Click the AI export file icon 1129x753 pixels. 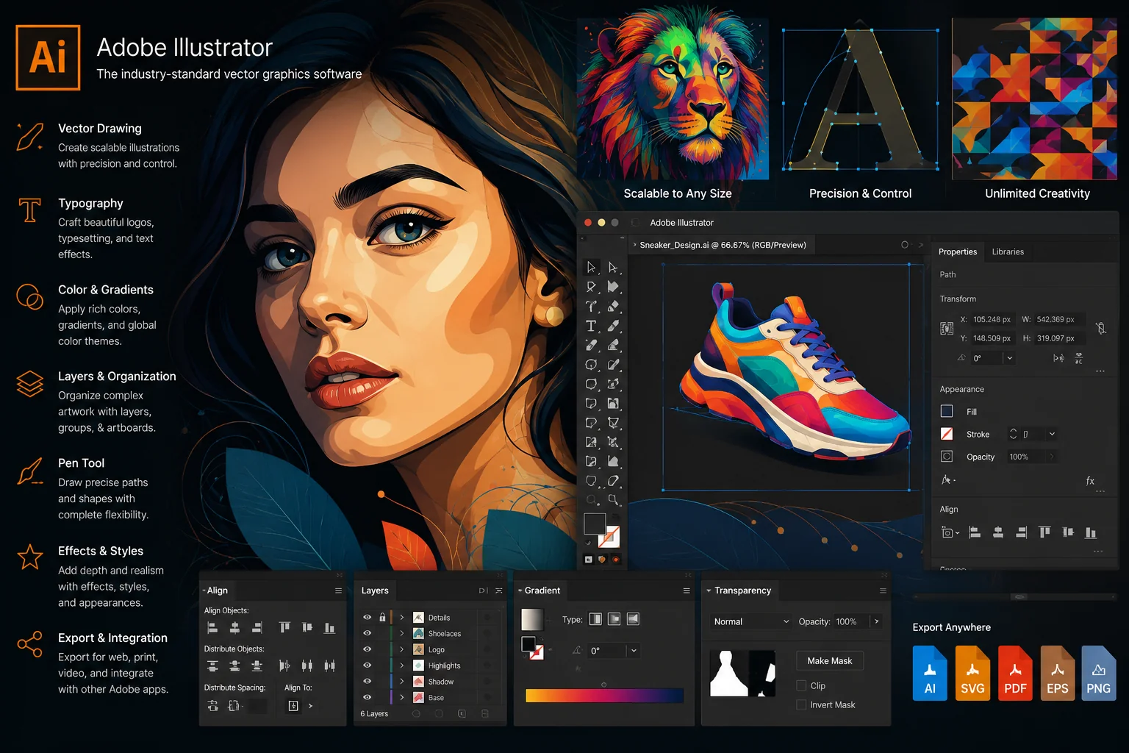[930, 673]
